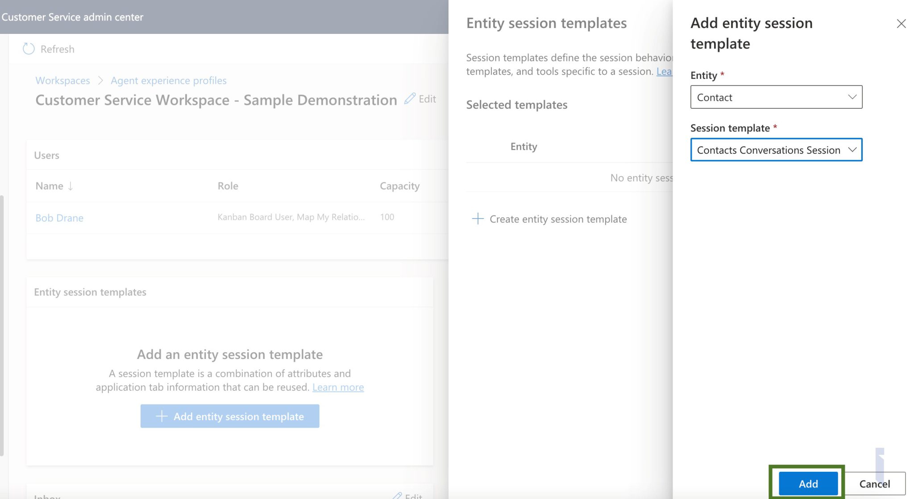Expand the Session template dropdown chevron
Viewport: 914px width, 499px height.
852,150
